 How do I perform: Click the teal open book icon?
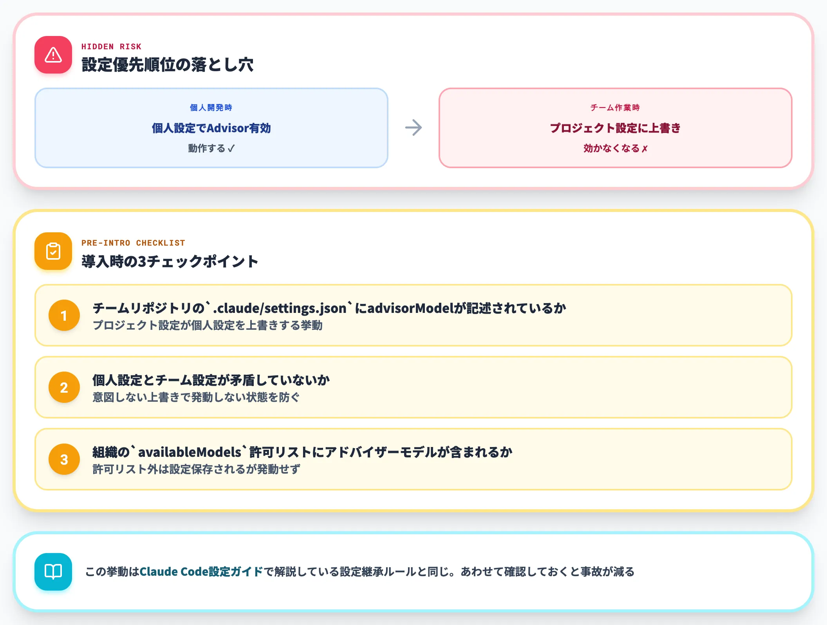pos(53,571)
